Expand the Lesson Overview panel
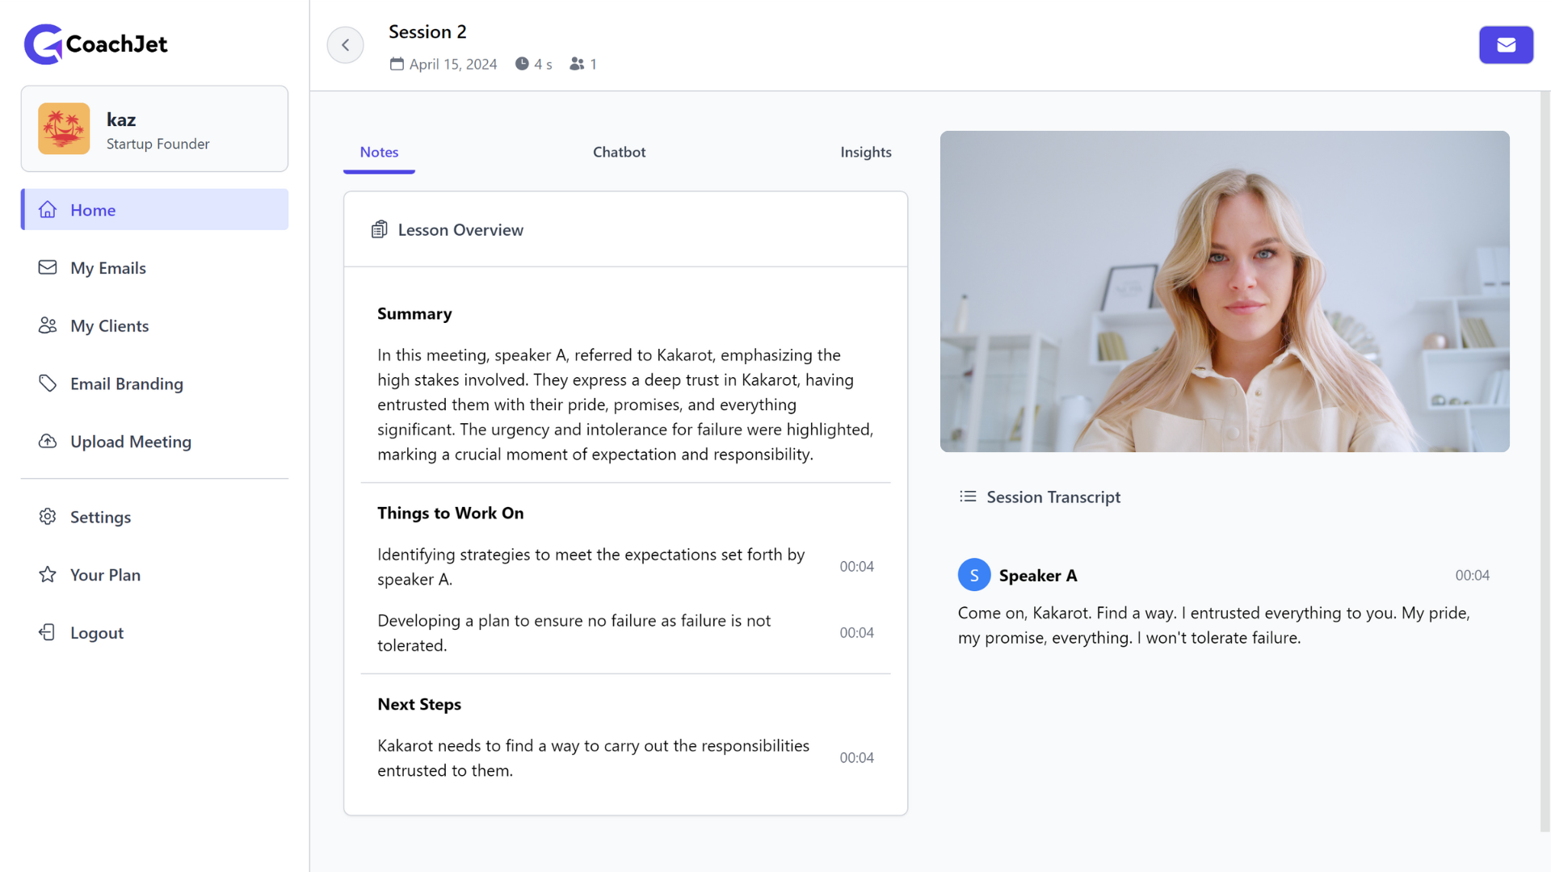Viewport: 1551px width, 872px height. [x=625, y=229]
